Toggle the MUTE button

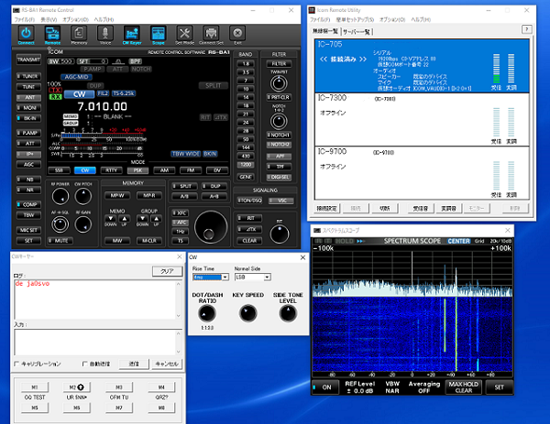(60, 241)
